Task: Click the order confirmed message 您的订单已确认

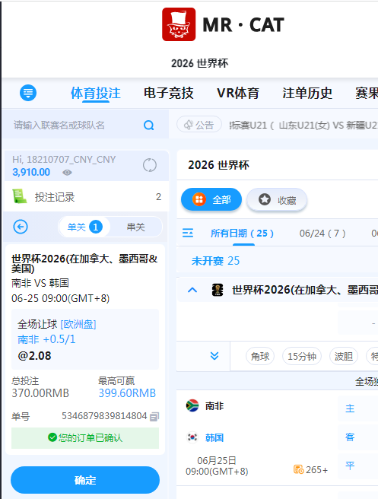Action: pos(85,438)
